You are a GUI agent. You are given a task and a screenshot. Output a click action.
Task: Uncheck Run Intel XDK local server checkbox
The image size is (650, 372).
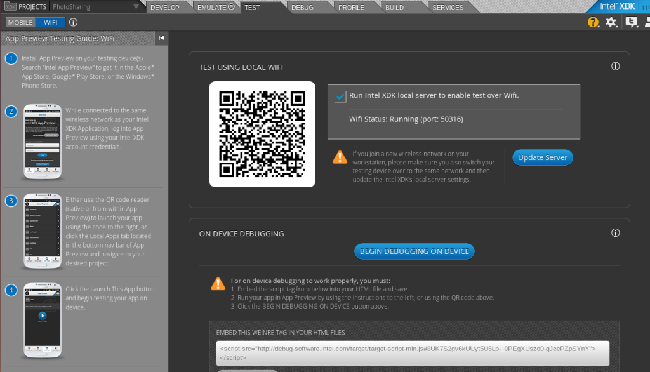coord(340,96)
